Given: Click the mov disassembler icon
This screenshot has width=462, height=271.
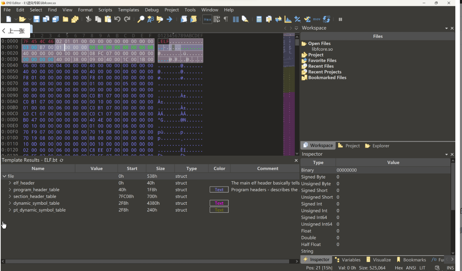Looking at the screenshot, I should pyautogui.click(x=317, y=19).
